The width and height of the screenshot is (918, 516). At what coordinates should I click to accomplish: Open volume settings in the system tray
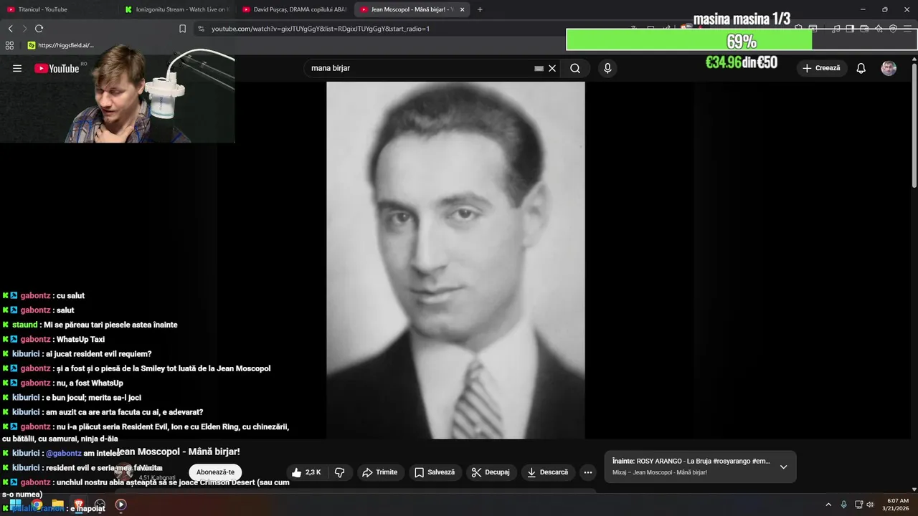(x=870, y=505)
